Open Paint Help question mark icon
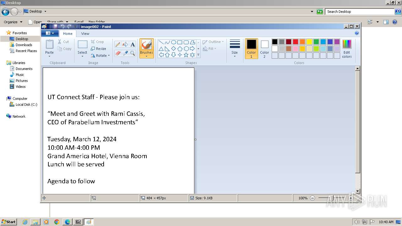Screen dimensions: 402x226 (357, 33)
